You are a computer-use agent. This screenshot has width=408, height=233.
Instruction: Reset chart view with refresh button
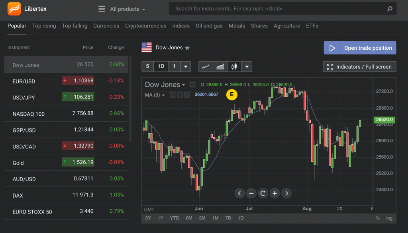(x=263, y=193)
